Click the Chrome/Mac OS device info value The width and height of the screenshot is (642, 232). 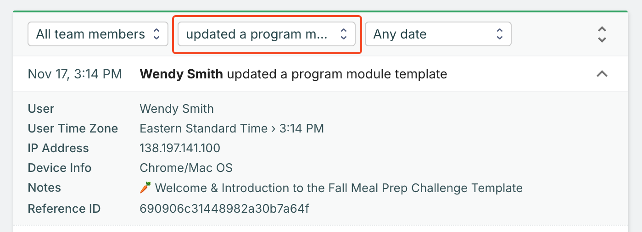pos(186,168)
